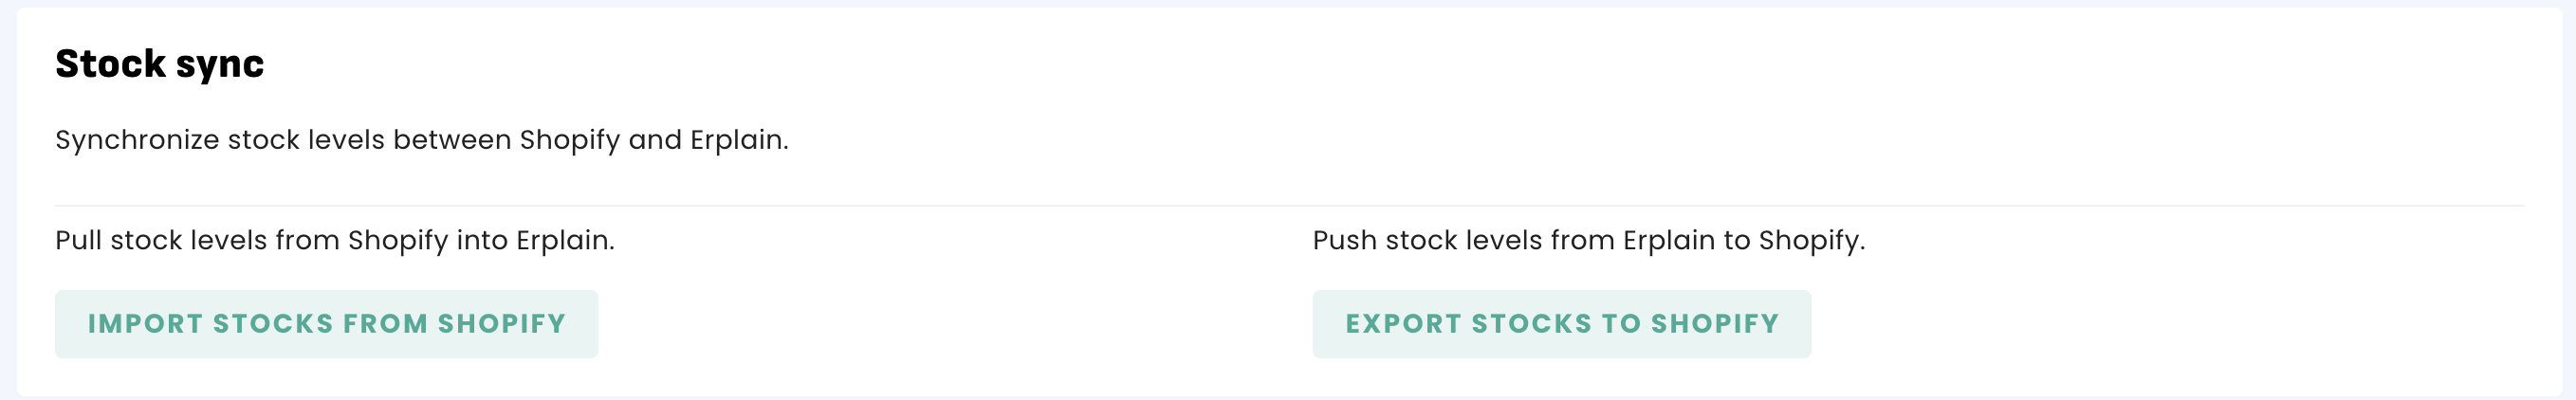Select the Synchronize stock levels description line
This screenshot has height=400, width=2576.
pyautogui.click(x=421, y=140)
